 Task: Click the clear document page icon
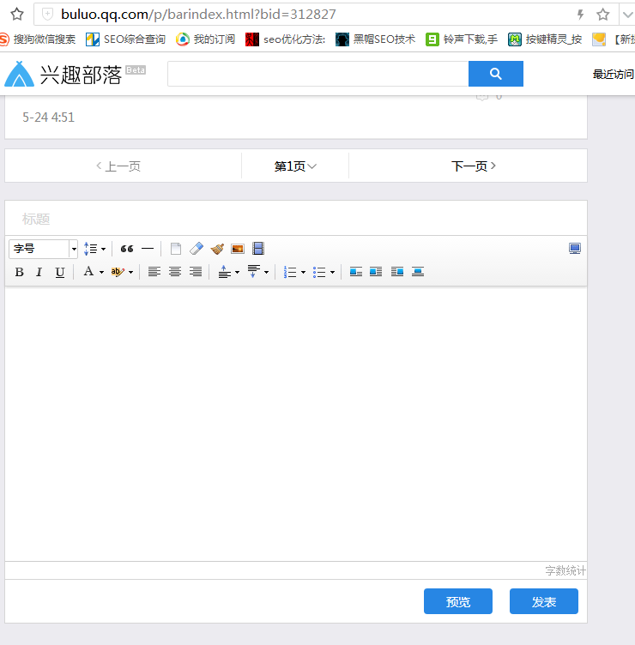[x=176, y=249]
